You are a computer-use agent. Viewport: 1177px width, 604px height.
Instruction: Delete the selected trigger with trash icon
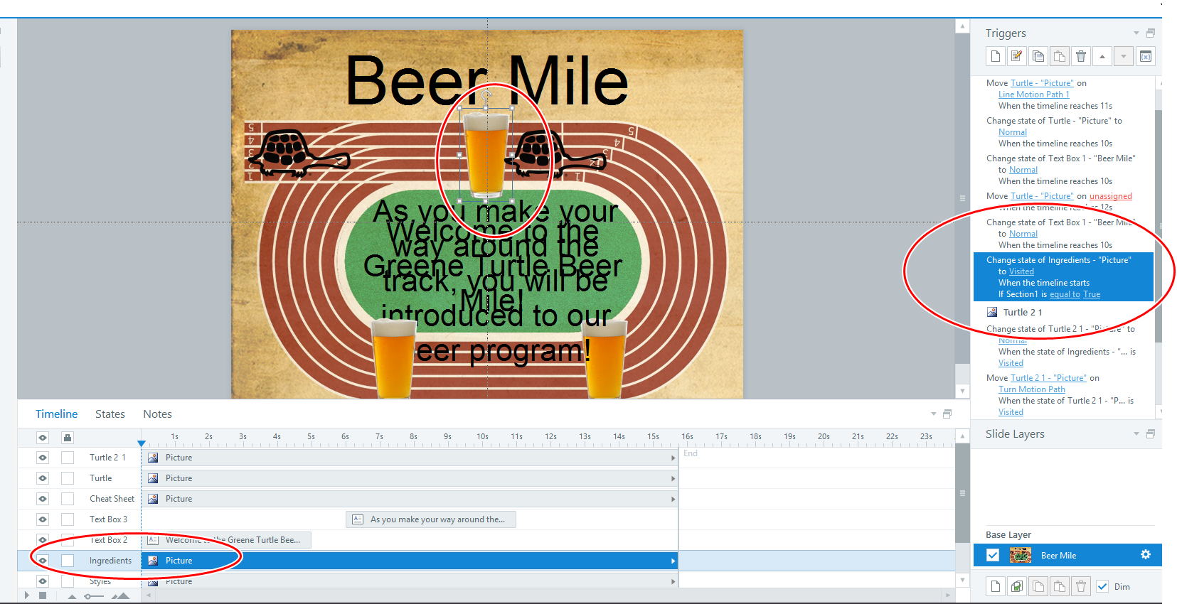1081,56
